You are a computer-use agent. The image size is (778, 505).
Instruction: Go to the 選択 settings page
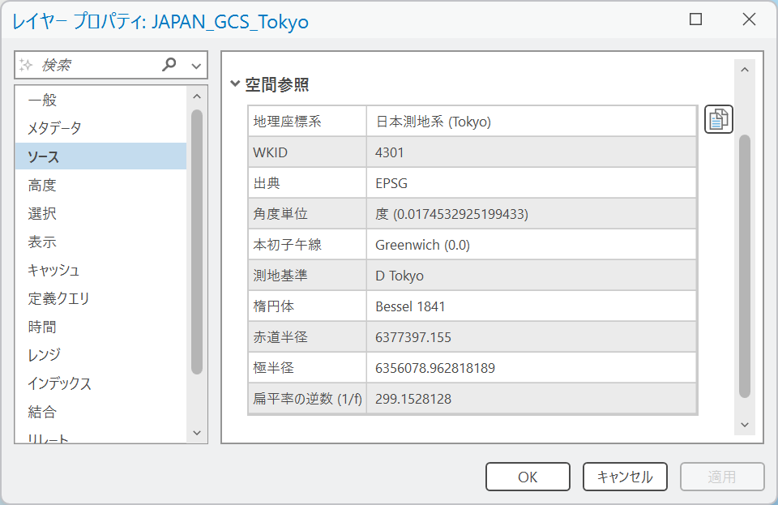point(42,213)
